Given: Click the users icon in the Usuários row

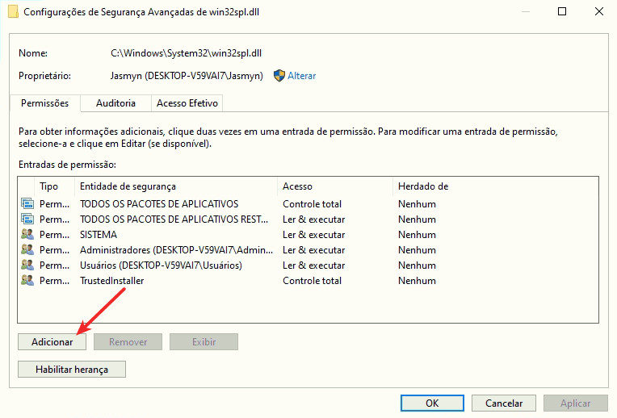Looking at the screenshot, I should coord(27,265).
